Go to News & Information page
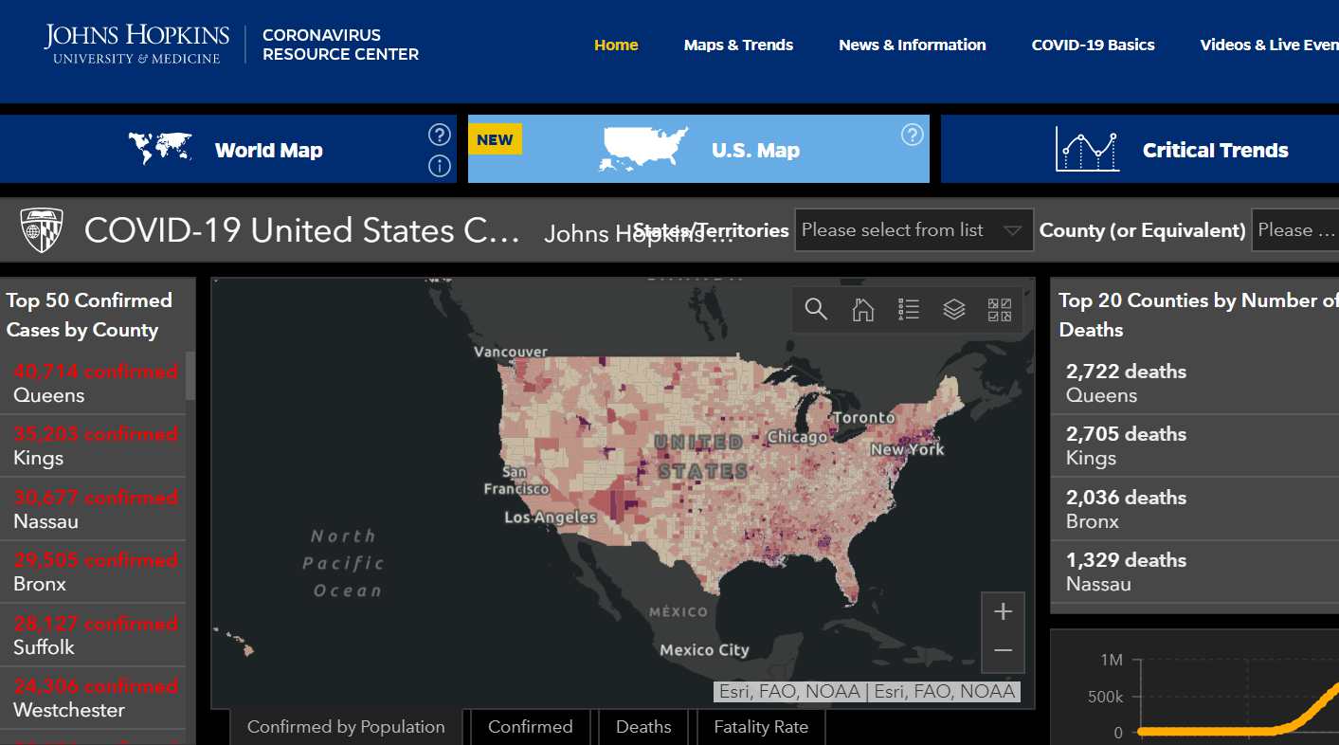The image size is (1339, 745). point(912,45)
